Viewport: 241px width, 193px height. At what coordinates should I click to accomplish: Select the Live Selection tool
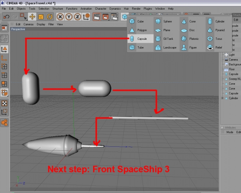[x=23, y=16]
